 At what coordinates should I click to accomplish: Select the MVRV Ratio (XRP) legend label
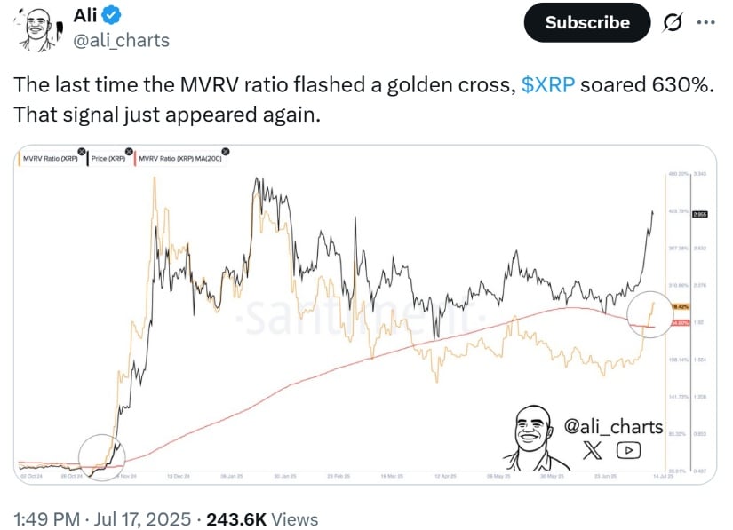(x=50, y=159)
